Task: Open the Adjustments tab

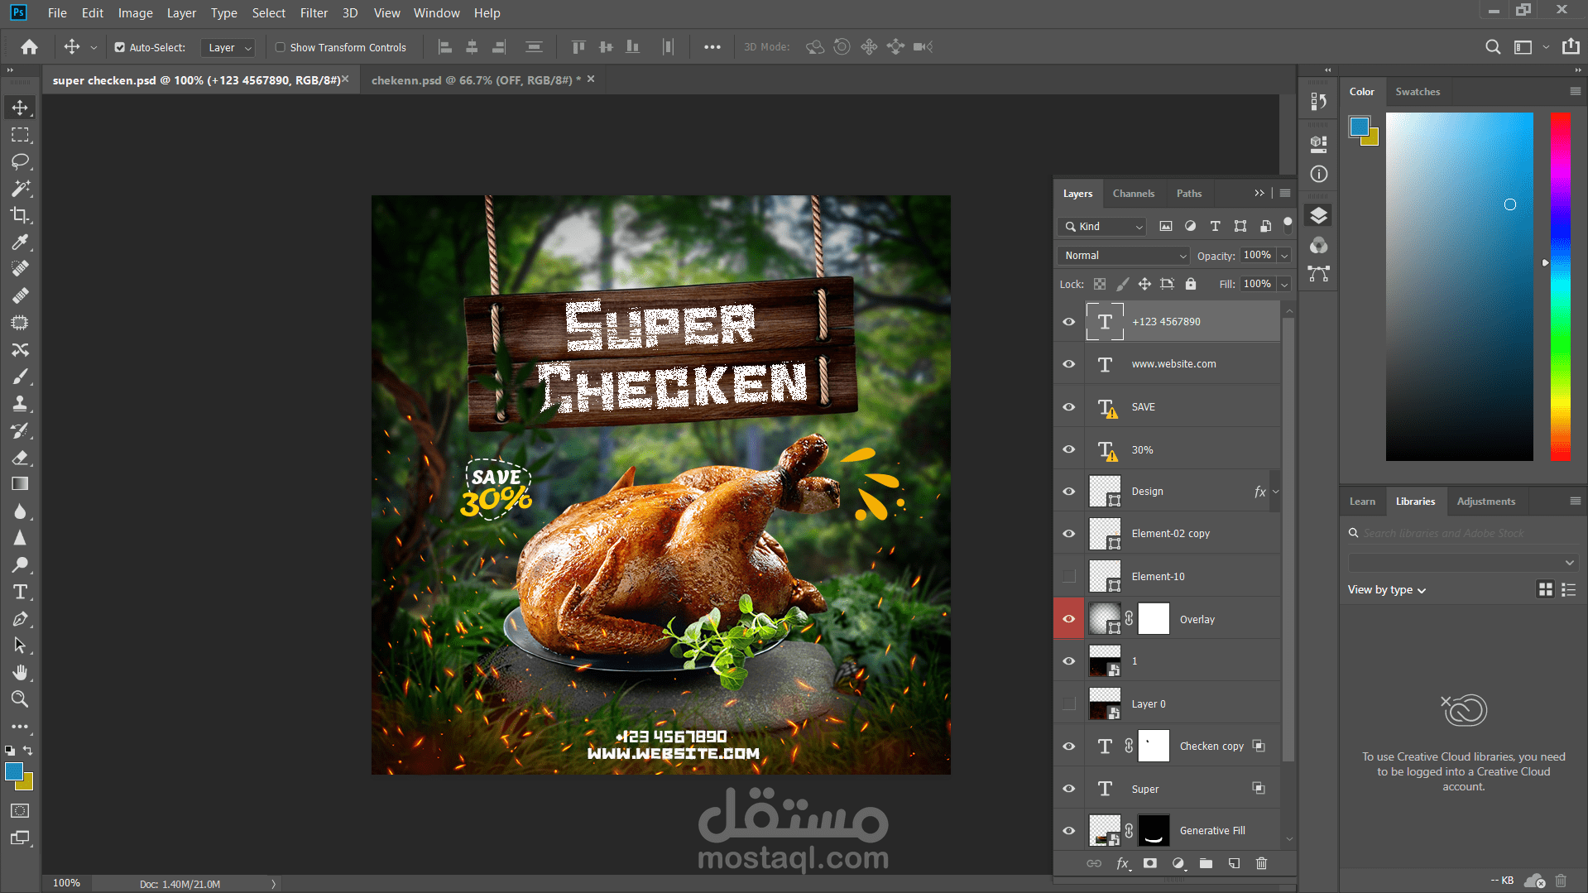Action: pyautogui.click(x=1485, y=502)
